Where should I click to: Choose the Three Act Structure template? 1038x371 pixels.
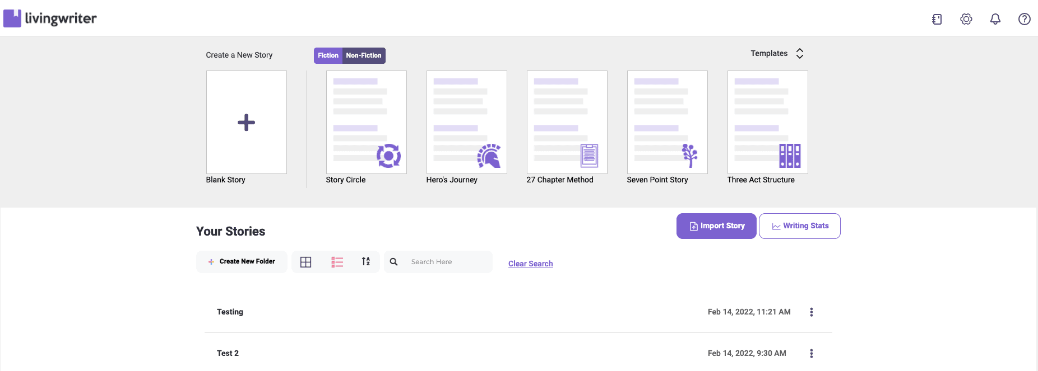(768, 122)
